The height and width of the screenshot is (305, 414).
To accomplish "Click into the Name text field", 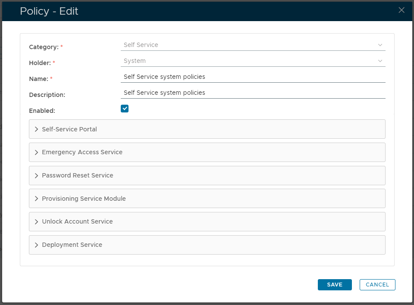I will tap(253, 77).
